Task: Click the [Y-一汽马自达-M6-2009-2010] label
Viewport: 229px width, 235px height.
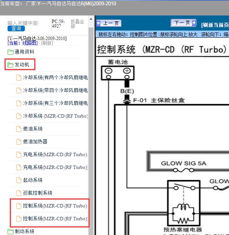Action: [37, 38]
